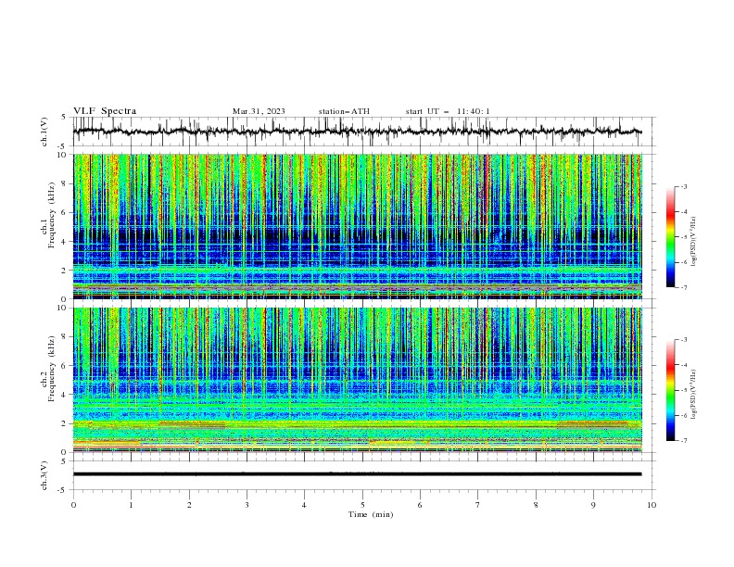
Task: Click the 0 minute tick on time axis
Action: pyautogui.click(x=73, y=505)
